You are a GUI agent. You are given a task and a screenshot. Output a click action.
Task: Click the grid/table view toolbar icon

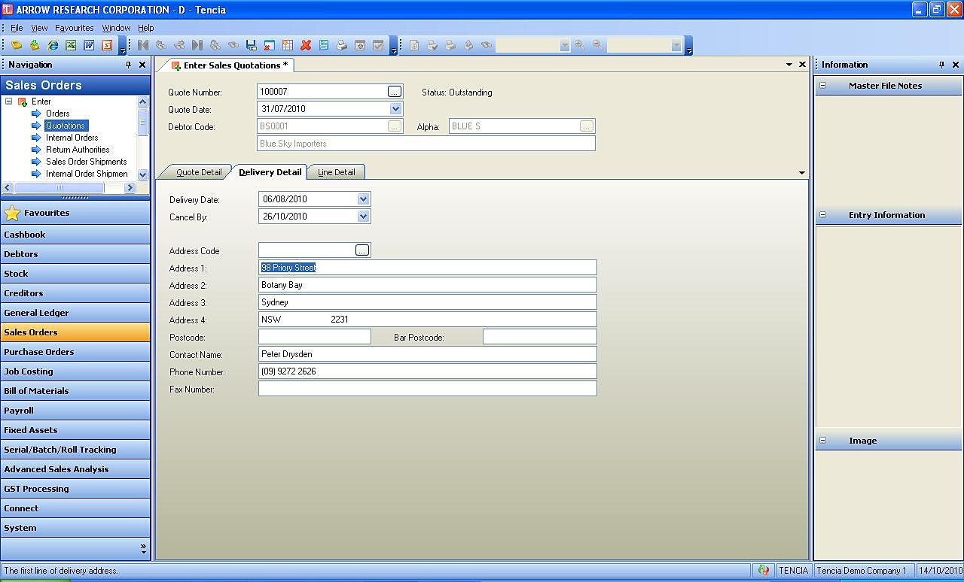tap(288, 45)
